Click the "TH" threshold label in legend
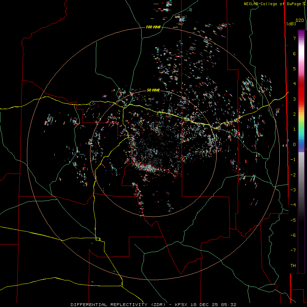Screen dimensions: 307x307 [x=293, y=266]
